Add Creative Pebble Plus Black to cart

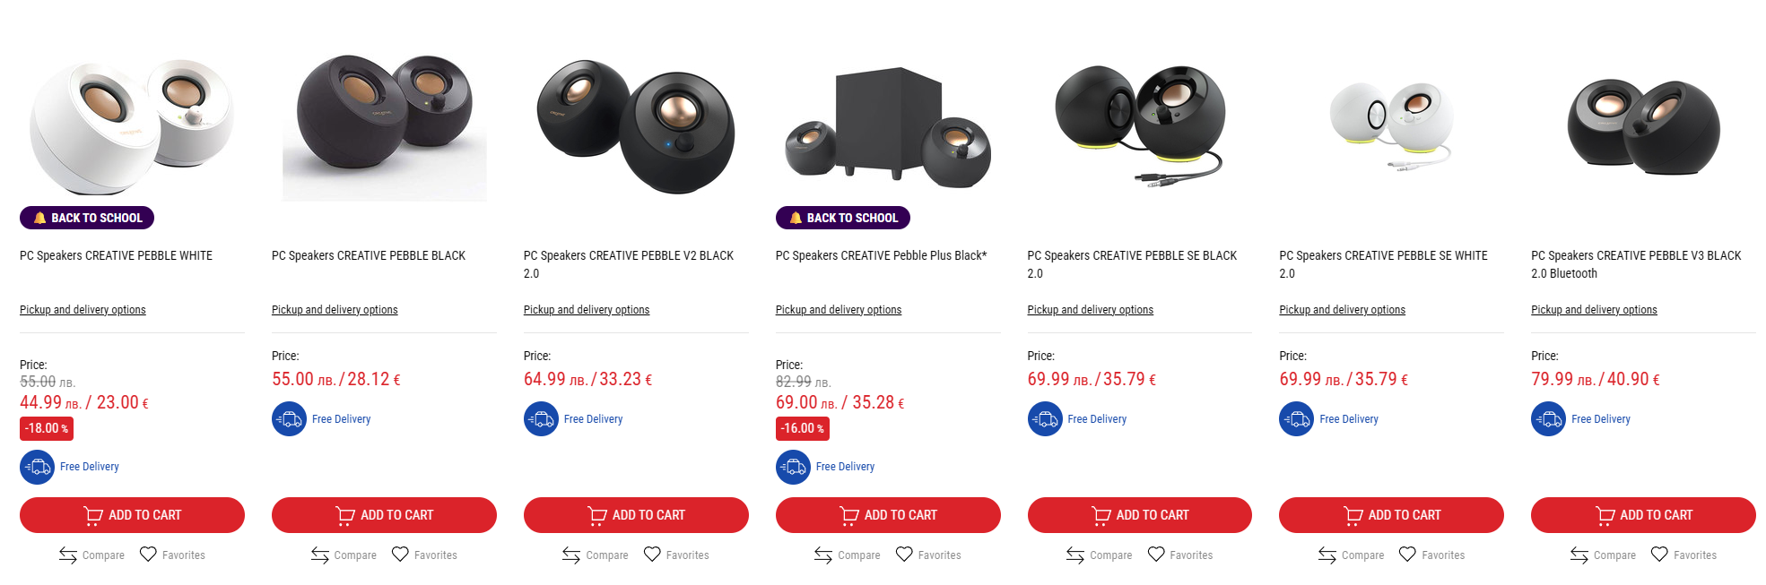[888, 515]
